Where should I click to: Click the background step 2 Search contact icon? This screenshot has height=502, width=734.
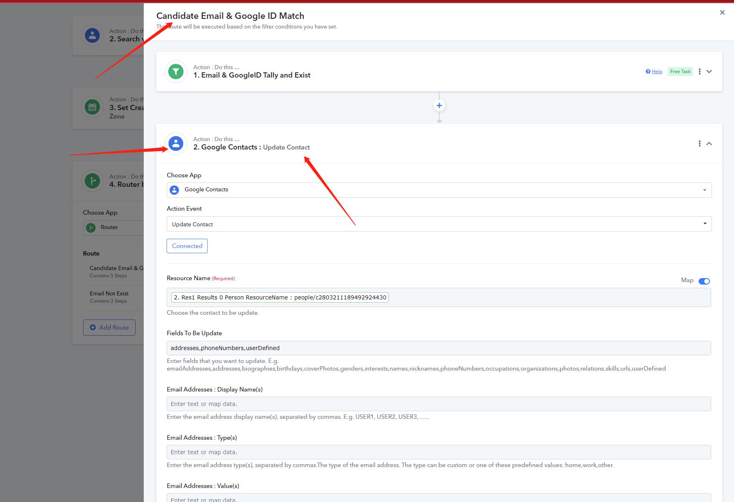(x=92, y=35)
